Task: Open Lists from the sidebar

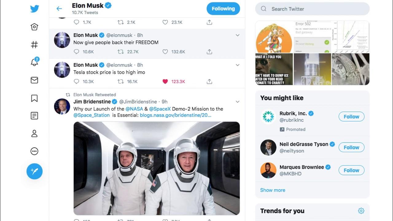Action: click(34, 116)
